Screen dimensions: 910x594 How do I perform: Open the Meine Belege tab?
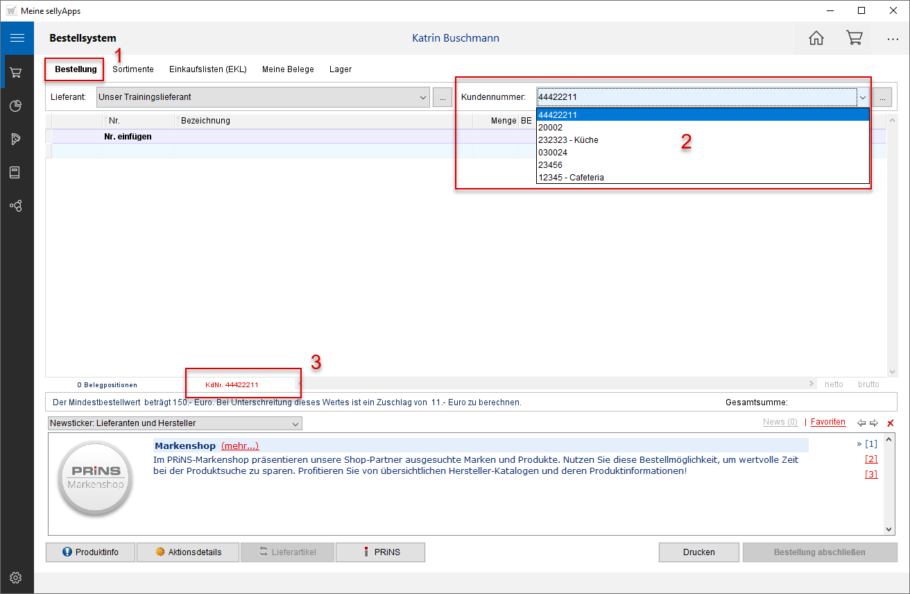pyautogui.click(x=288, y=69)
